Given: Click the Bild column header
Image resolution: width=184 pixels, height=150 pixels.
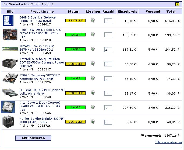Looking at the screenshot, I should click(10, 12).
